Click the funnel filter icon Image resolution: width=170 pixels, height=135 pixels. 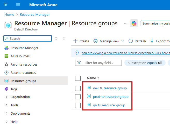click(x=79, y=63)
